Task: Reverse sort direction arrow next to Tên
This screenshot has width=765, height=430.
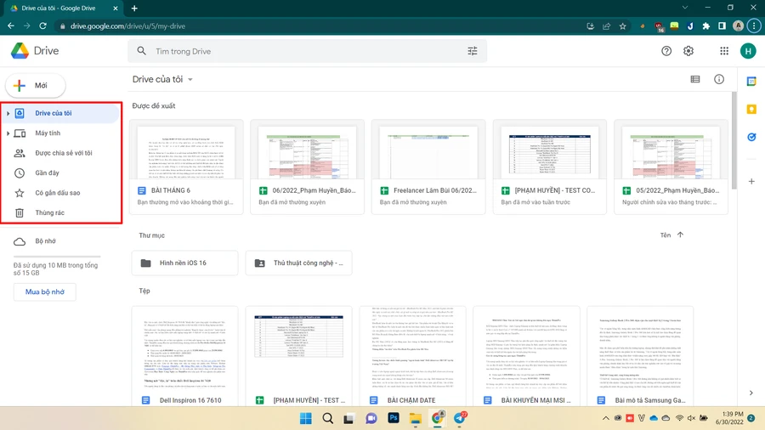Action: [680, 235]
